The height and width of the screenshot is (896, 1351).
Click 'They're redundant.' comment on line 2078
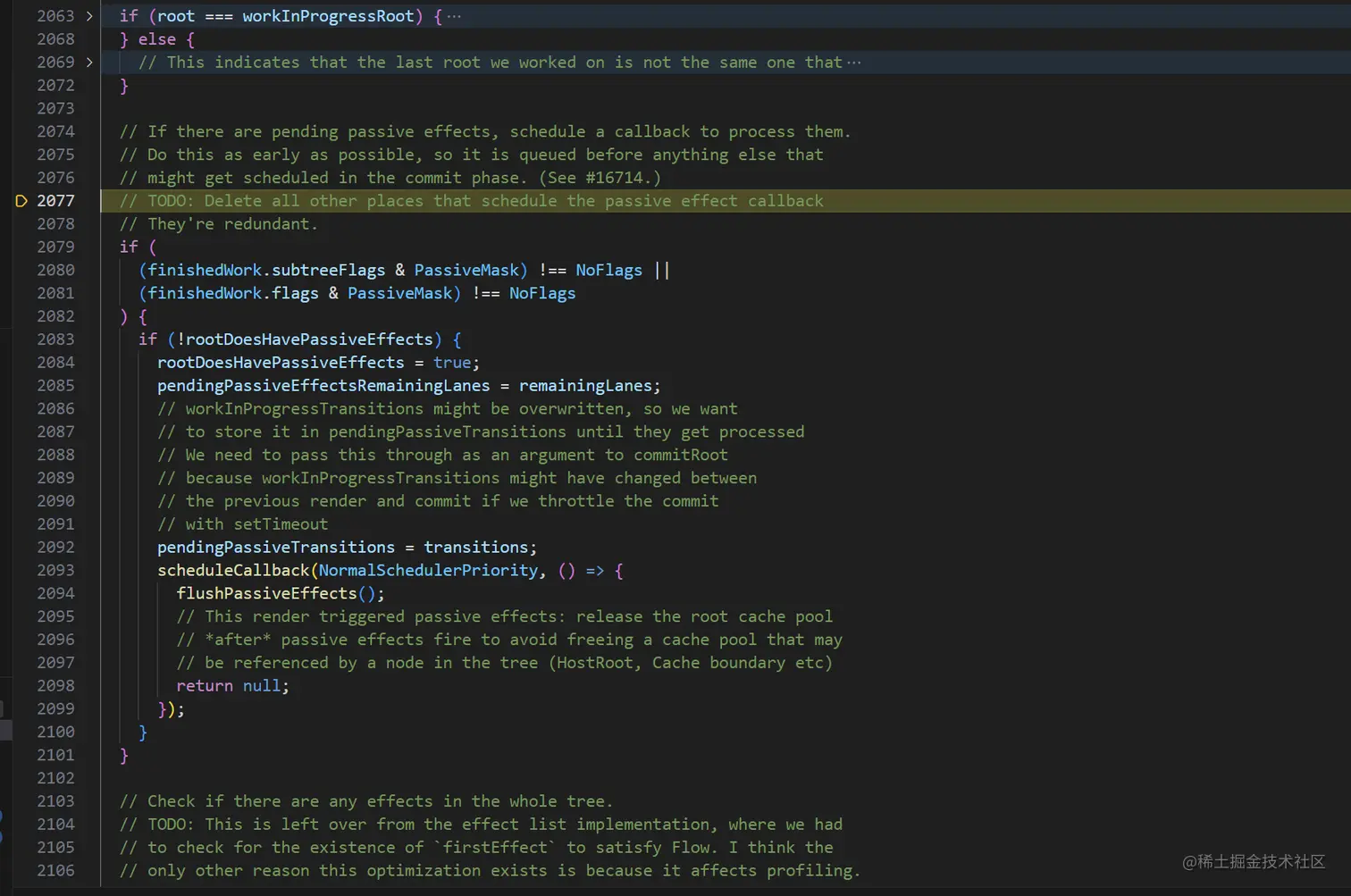(219, 223)
